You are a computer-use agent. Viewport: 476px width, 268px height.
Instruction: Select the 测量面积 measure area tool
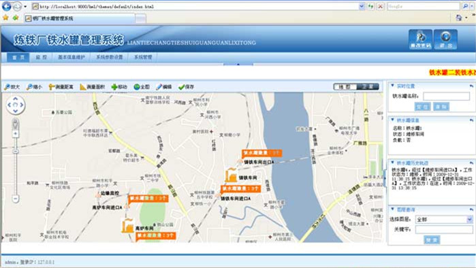click(93, 87)
